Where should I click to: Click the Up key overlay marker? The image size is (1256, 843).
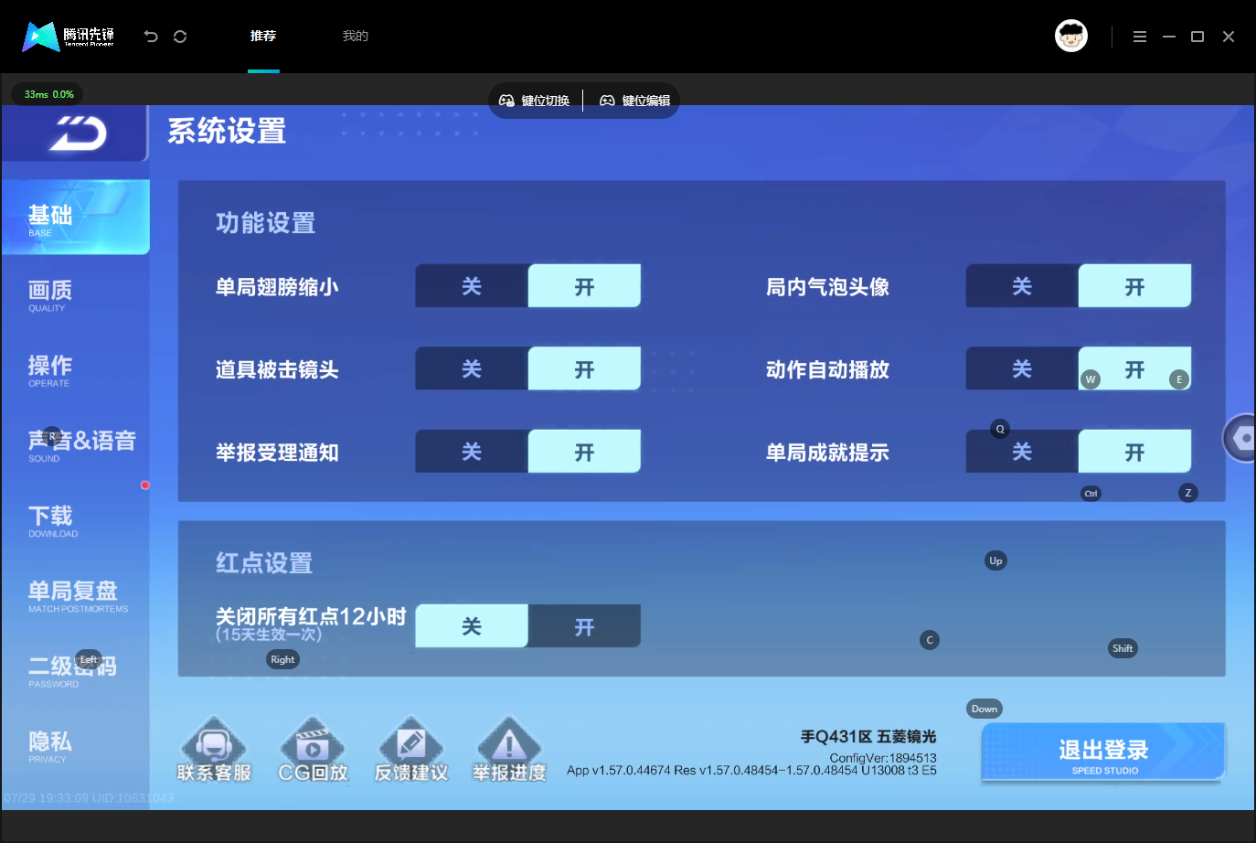pos(995,560)
